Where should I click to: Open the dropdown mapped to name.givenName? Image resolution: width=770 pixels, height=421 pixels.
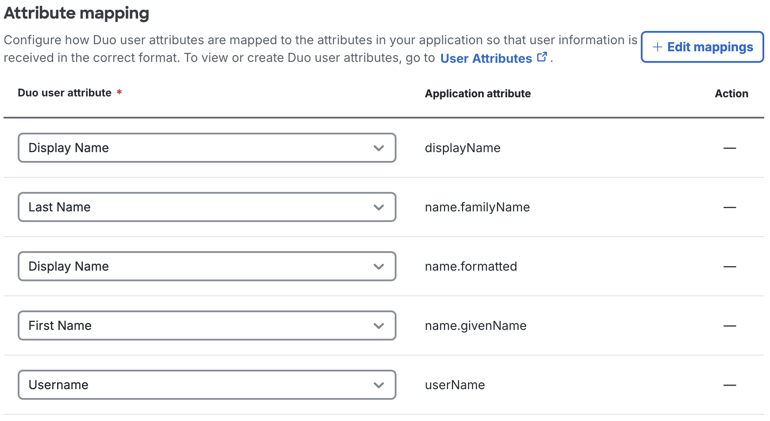(206, 326)
